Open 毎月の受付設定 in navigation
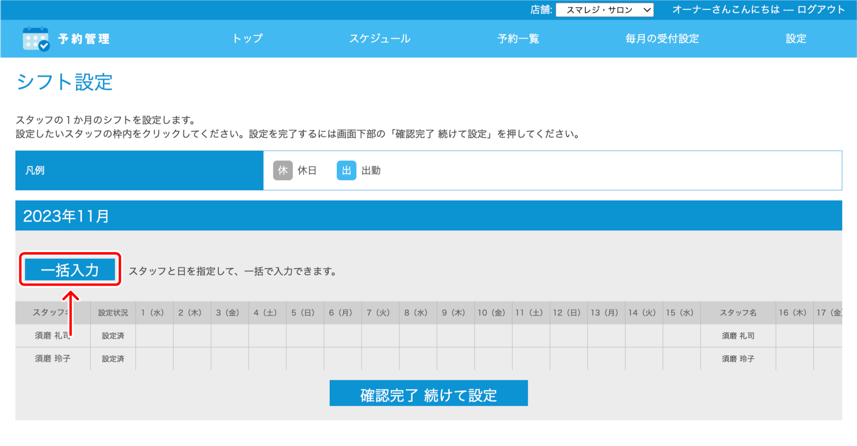Viewport: 857px width, 446px height. pos(662,39)
